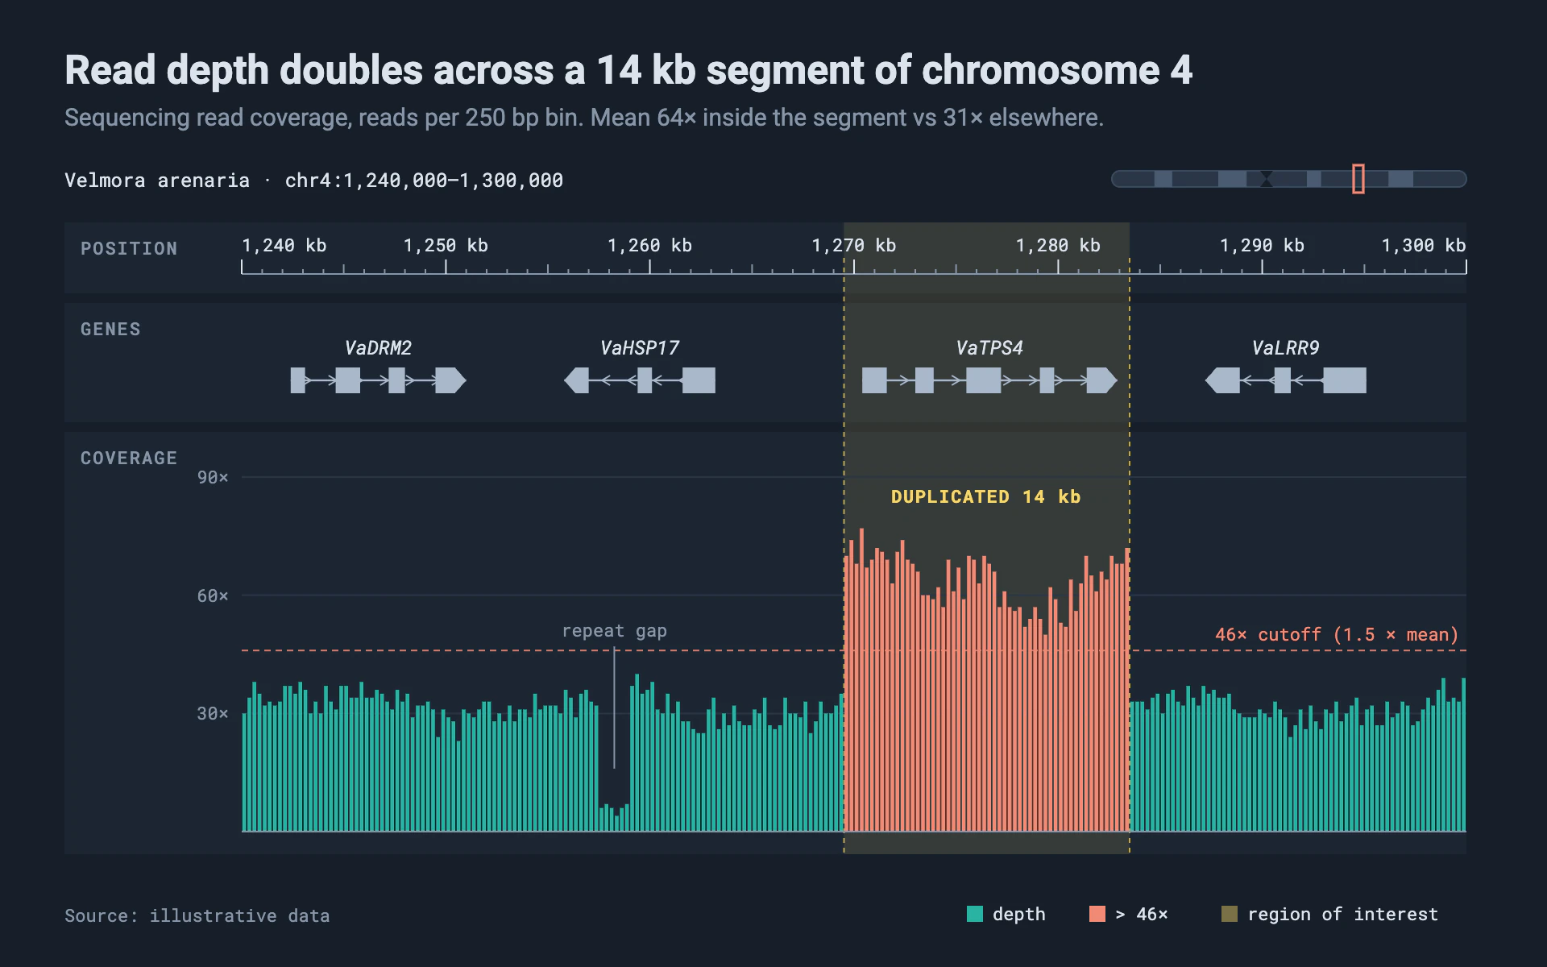The height and width of the screenshot is (967, 1547).
Task: Click the > 46× legend text
Action: [x=1142, y=914]
